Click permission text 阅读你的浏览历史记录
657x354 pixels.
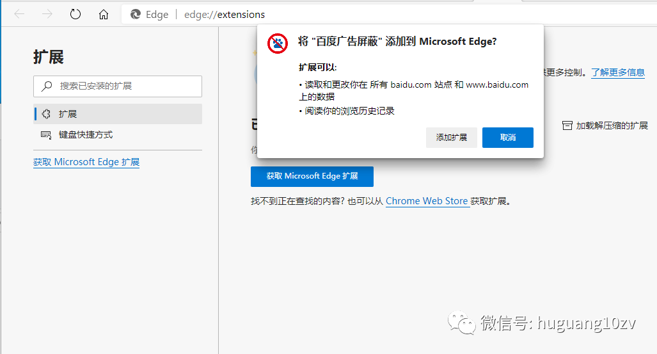click(x=350, y=111)
